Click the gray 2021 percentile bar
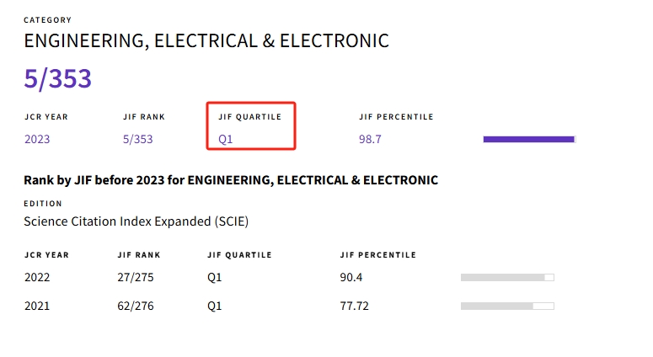This screenshot has width=653, height=357. [x=507, y=306]
